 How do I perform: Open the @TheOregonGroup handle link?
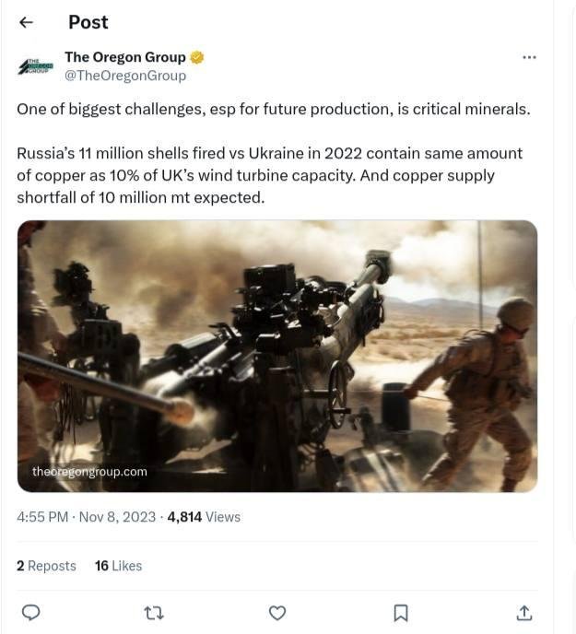click(x=125, y=76)
